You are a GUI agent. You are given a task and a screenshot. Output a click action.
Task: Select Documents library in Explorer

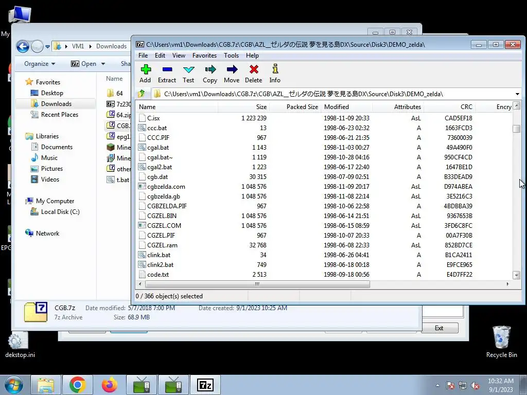52,147
